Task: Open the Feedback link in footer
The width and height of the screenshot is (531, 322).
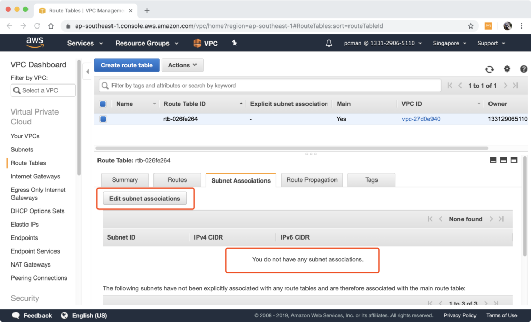Action: 32,315
